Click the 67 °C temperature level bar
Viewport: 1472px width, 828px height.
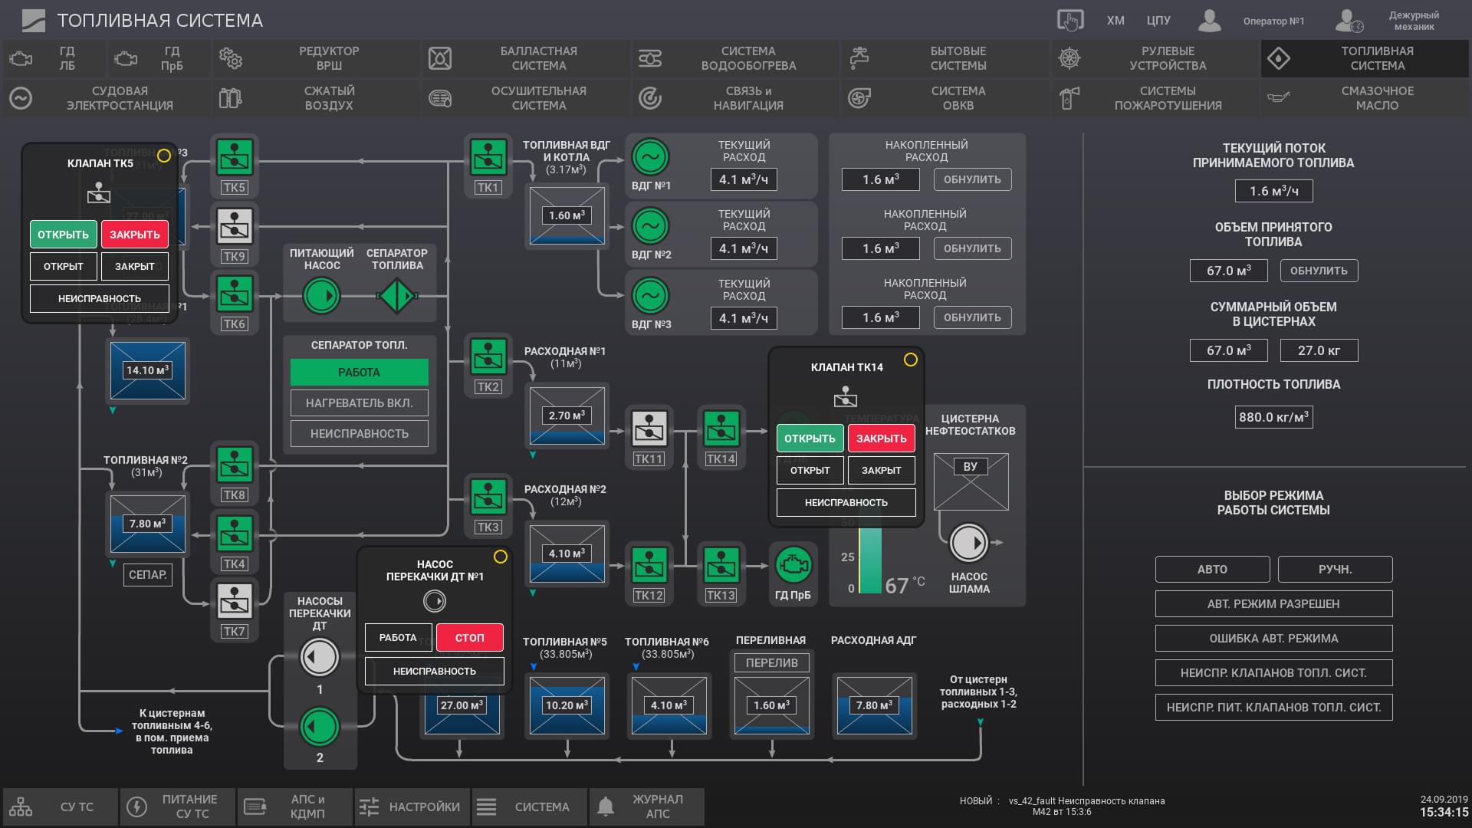(870, 560)
